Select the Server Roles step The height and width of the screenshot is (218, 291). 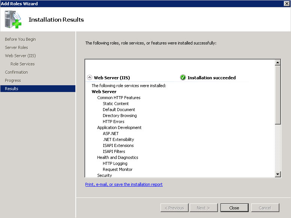[16, 47]
